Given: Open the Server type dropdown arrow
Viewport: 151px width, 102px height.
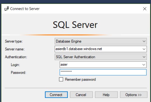Looking at the screenshot, I should (x=144, y=41).
